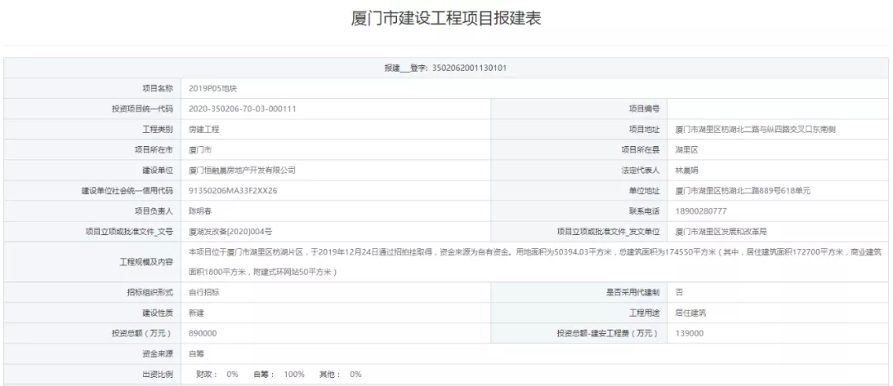The width and height of the screenshot is (893, 386).
Task: Click the 投资项目统一代码 label
Action: click(x=142, y=109)
